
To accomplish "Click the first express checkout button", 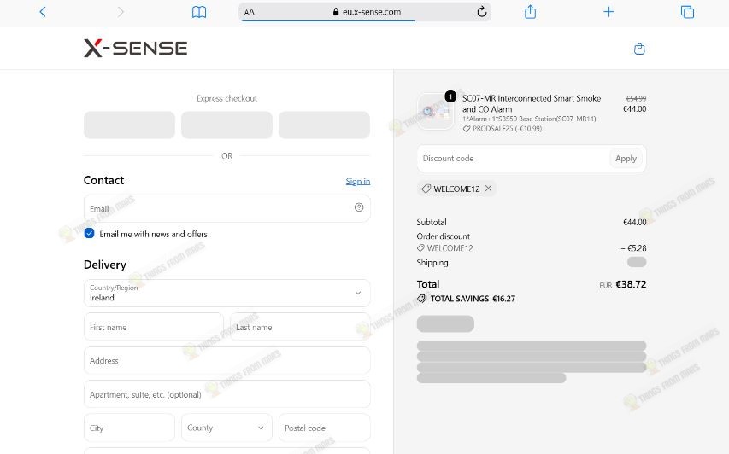I will pos(129,125).
